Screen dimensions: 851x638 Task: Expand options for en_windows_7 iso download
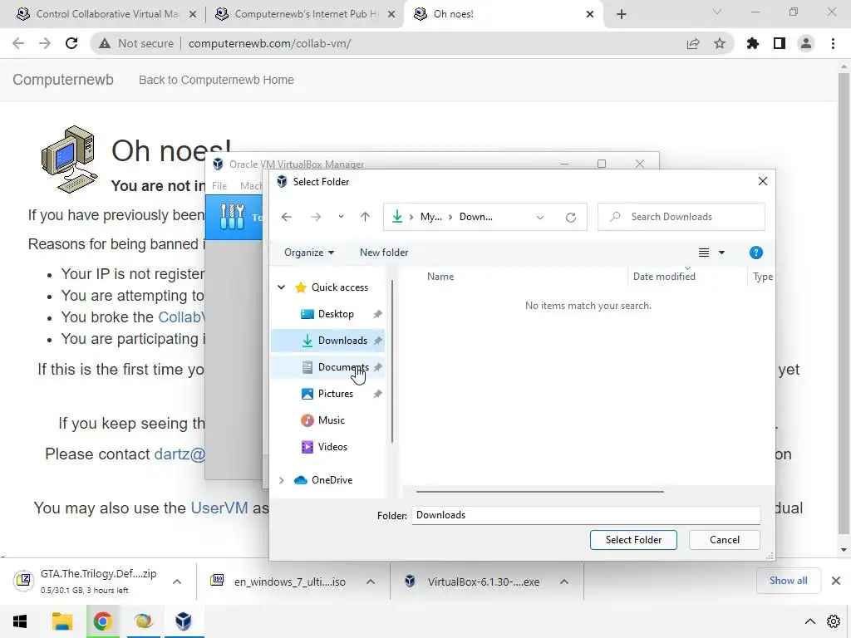coord(371,582)
